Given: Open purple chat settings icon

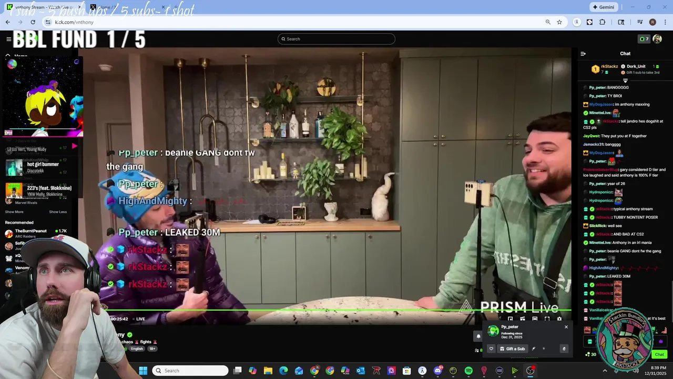Looking at the screenshot, I should 661,342.
